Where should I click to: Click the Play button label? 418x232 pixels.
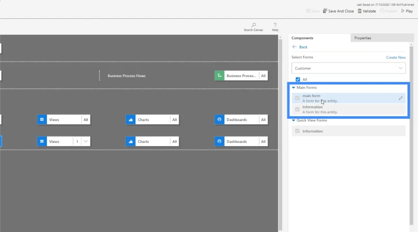409,11
